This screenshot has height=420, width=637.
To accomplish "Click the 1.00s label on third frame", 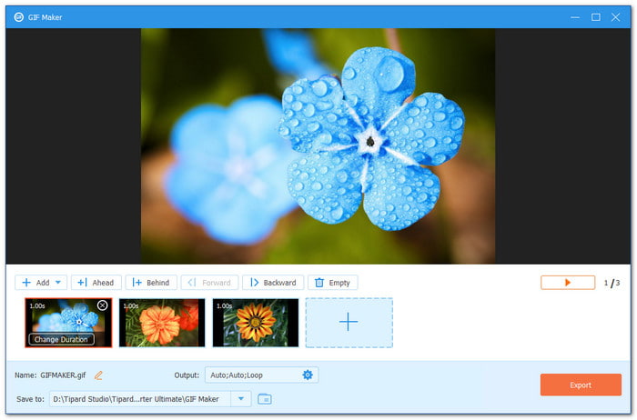I will click(224, 305).
